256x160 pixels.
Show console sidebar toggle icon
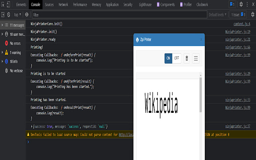(x=3, y=15)
